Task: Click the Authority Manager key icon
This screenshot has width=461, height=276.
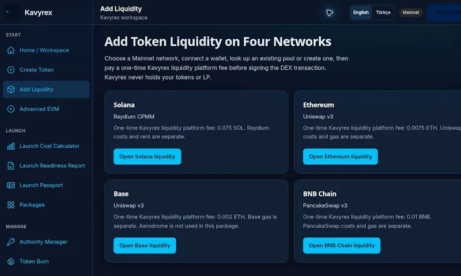Action: point(11,242)
